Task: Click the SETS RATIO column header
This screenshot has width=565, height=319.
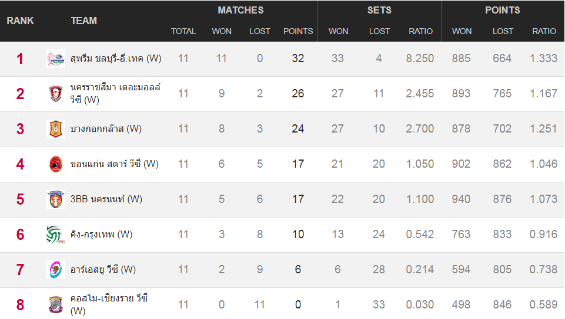Action: (420, 31)
